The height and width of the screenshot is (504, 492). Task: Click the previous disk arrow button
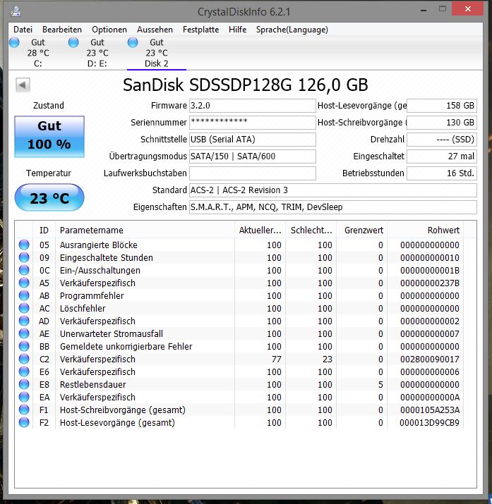pyautogui.click(x=23, y=85)
